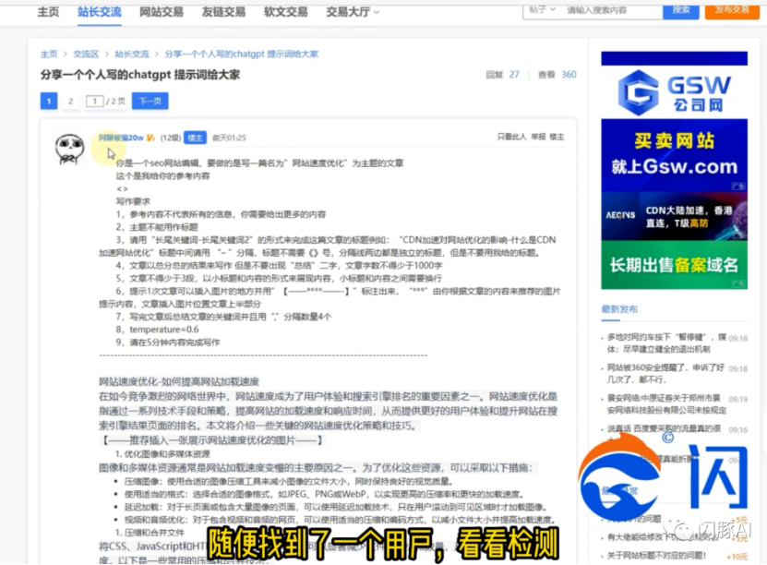Open news about 多地对网约车按下暂停键
The image size is (767, 565).
(666, 343)
